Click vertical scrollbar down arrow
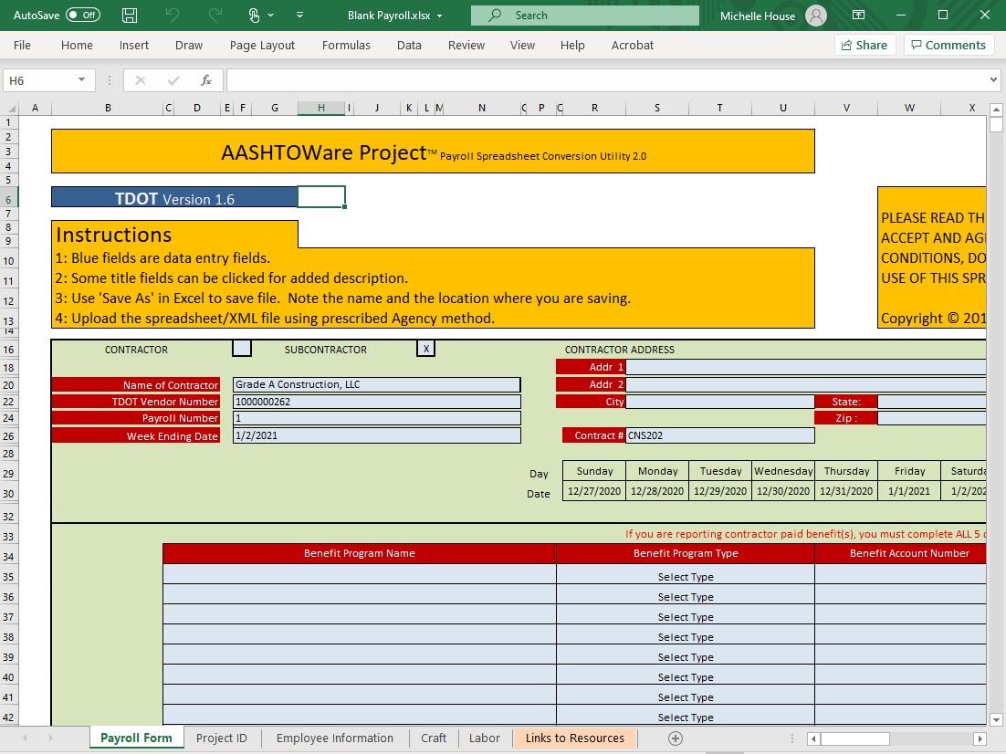 [x=996, y=719]
